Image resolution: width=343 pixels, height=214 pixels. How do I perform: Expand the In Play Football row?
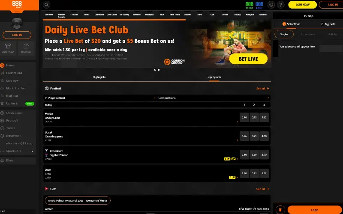pos(155,98)
